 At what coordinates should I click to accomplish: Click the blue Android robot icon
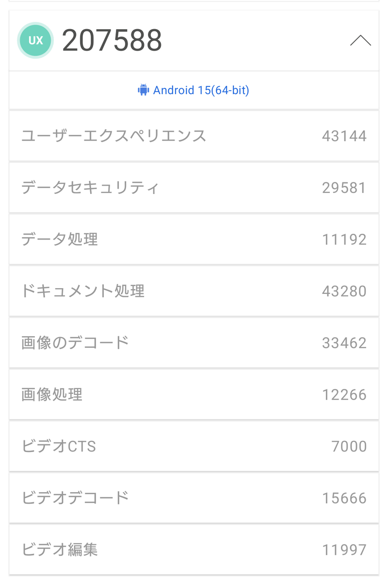pyautogui.click(x=143, y=90)
